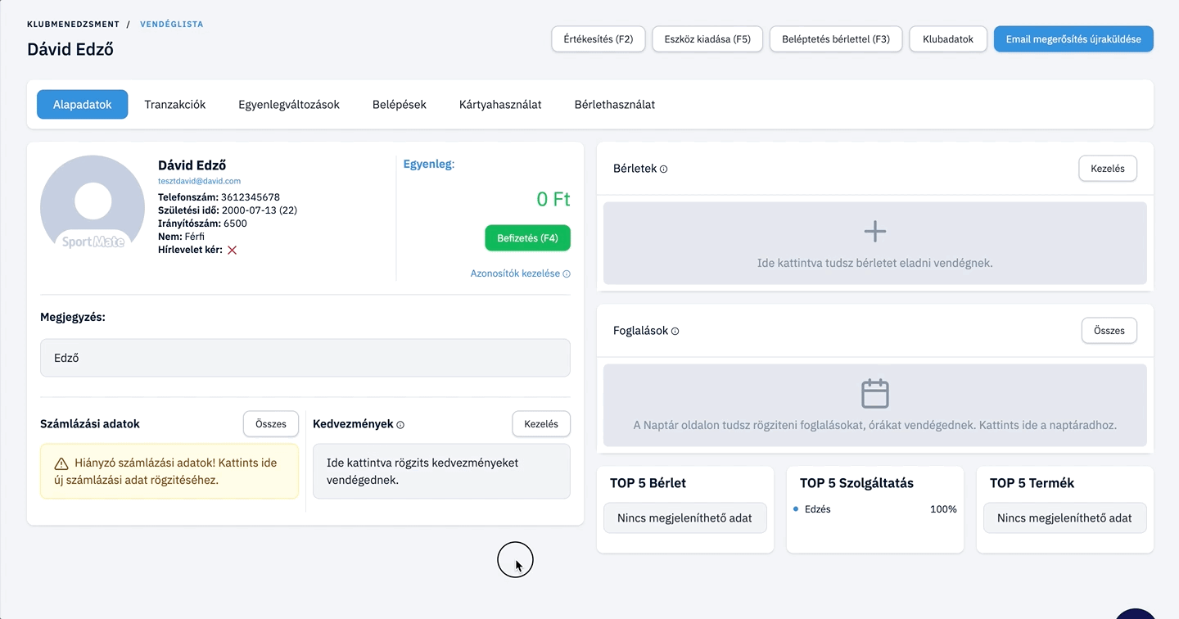1179x619 pixels.
Task: Click the warning triangle in billing notice
Action: (x=61, y=463)
